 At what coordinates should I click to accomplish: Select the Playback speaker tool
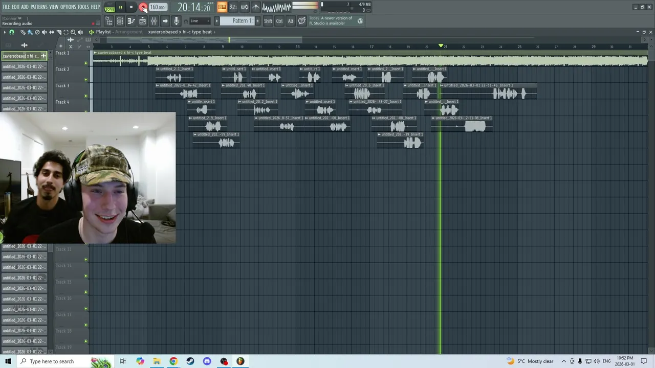(x=80, y=32)
